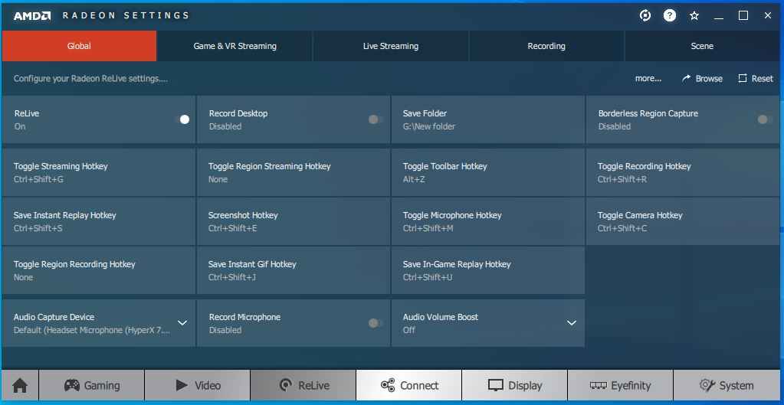
Task: Click the more... link
Action: click(x=648, y=78)
